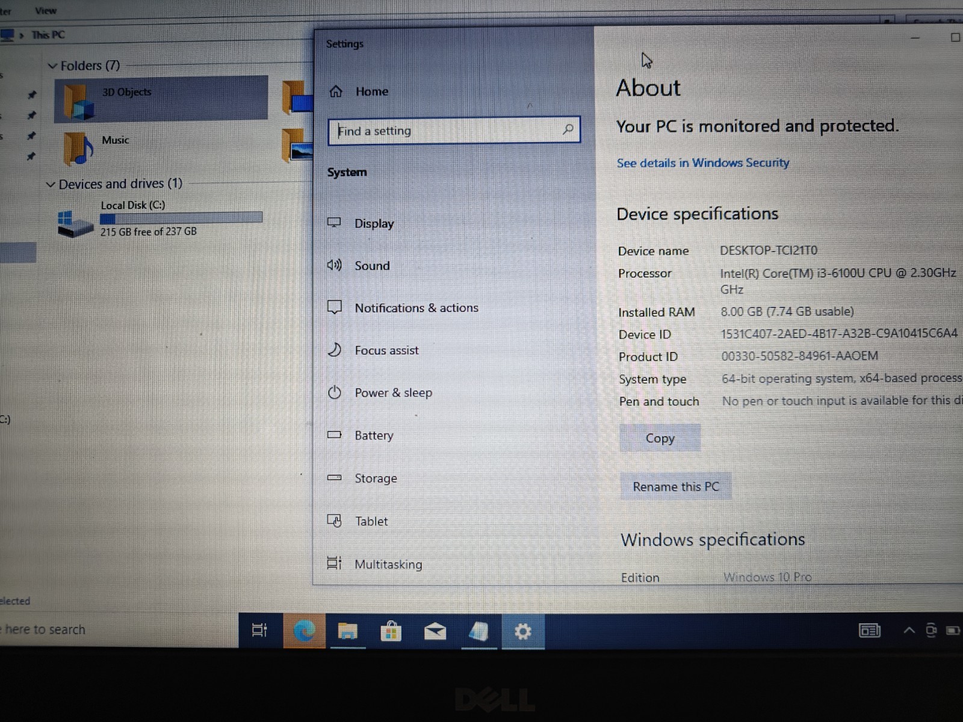963x722 pixels.
Task: Open the Display settings page
Action: [374, 223]
